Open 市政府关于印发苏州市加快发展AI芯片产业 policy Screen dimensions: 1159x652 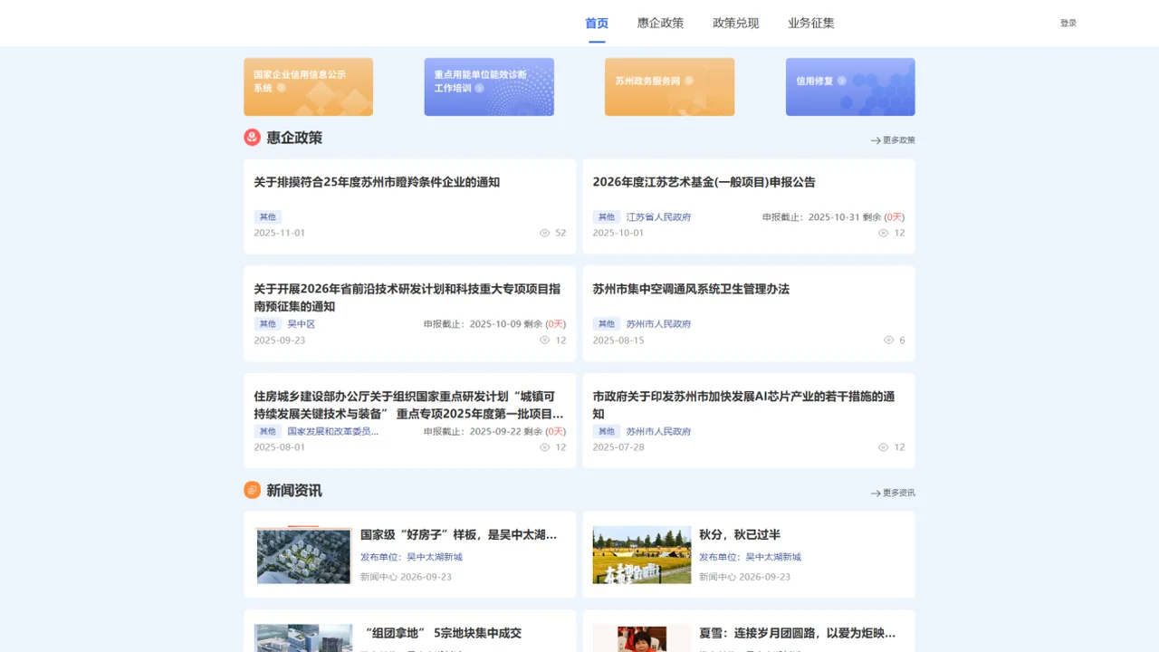pos(744,405)
